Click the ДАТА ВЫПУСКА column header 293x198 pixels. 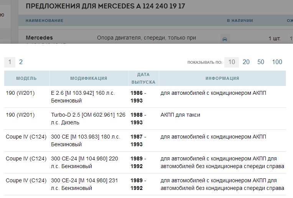pyautogui.click(x=143, y=78)
